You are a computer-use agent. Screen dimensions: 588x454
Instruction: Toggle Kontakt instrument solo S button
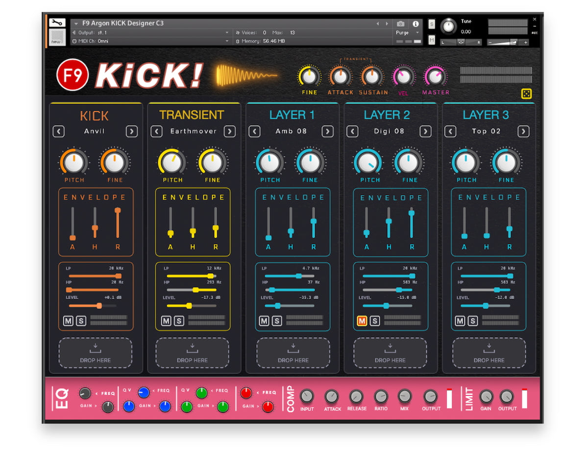432,24
